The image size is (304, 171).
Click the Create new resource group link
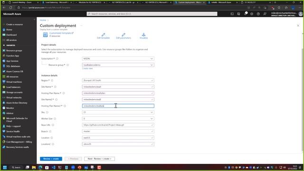tap(87, 68)
